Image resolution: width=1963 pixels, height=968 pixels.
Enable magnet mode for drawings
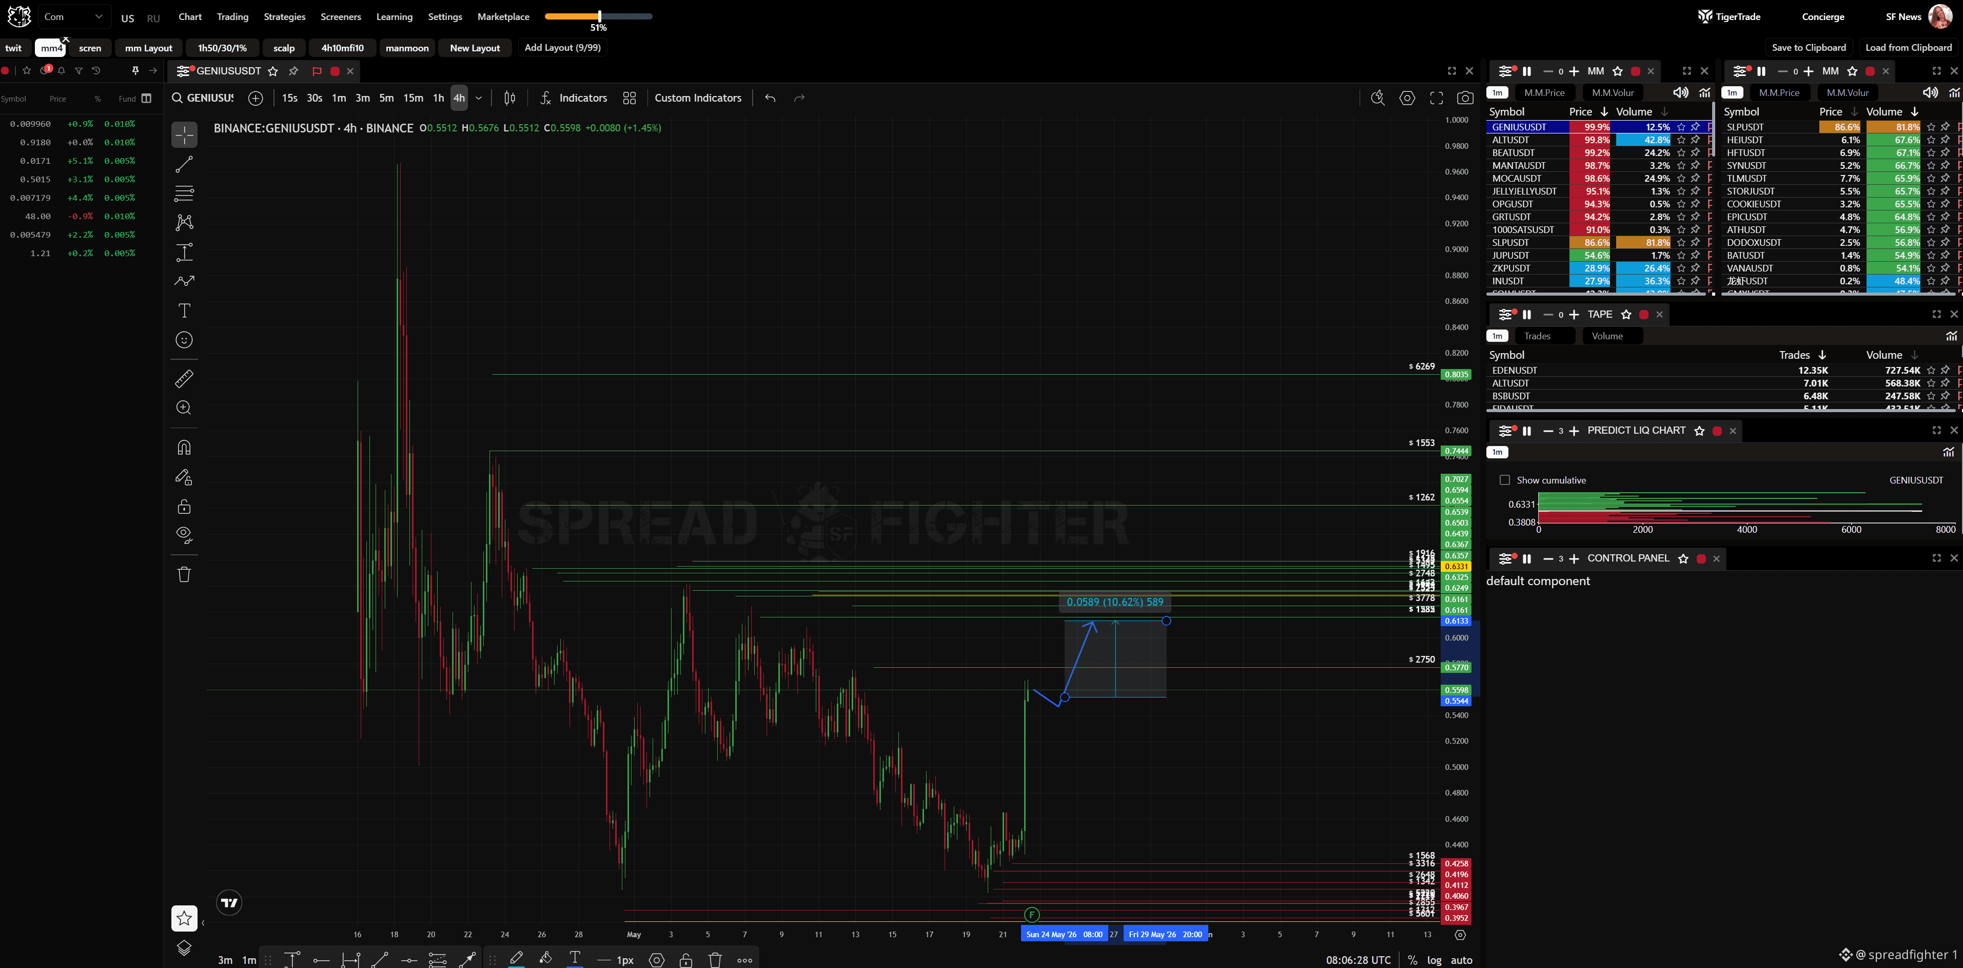click(184, 448)
